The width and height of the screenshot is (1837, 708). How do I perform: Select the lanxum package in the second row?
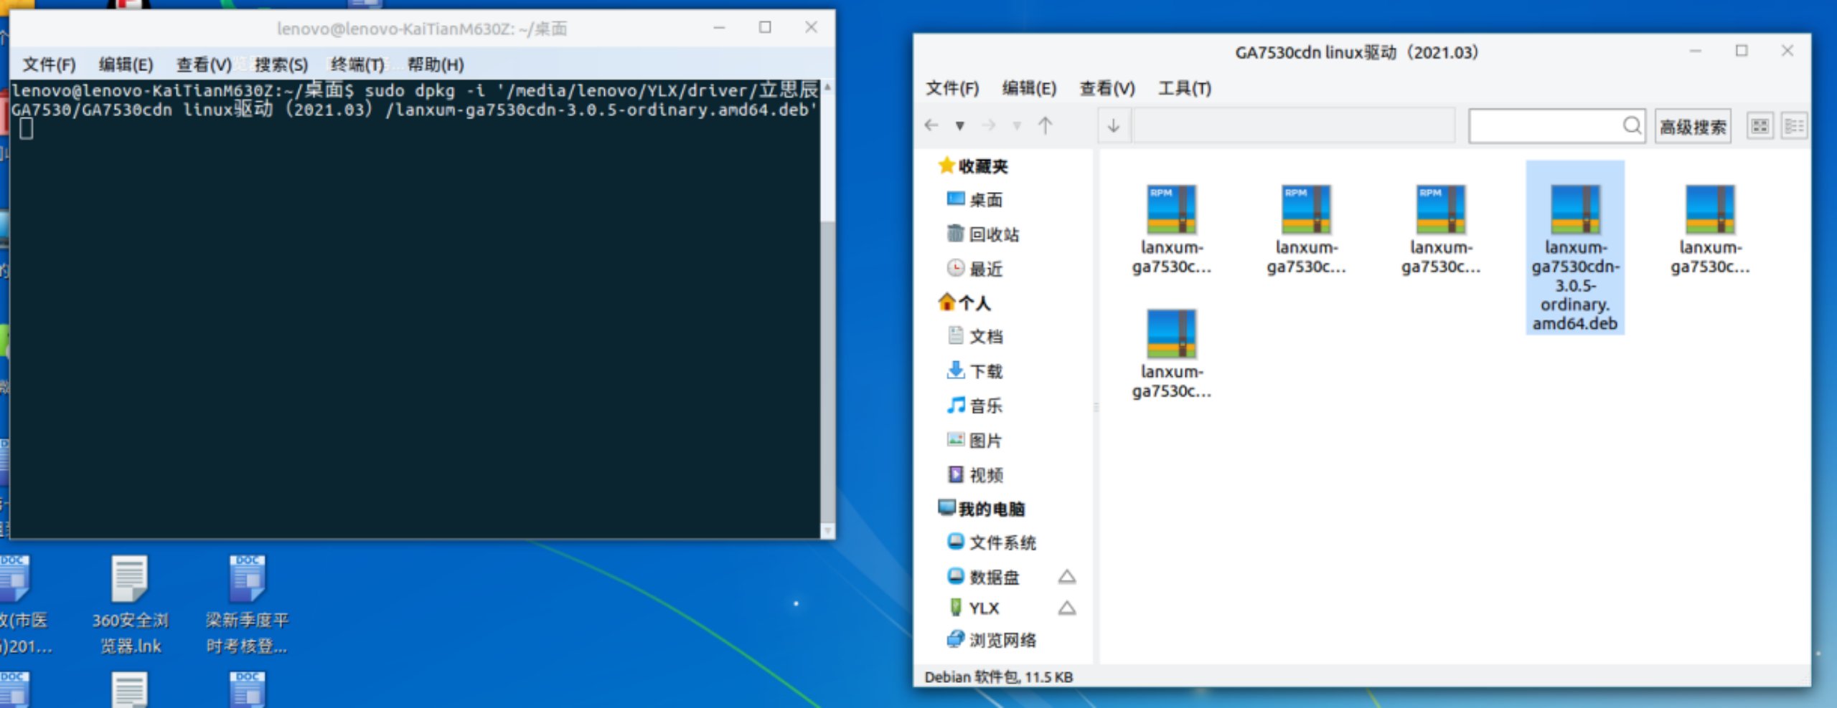[1171, 353]
